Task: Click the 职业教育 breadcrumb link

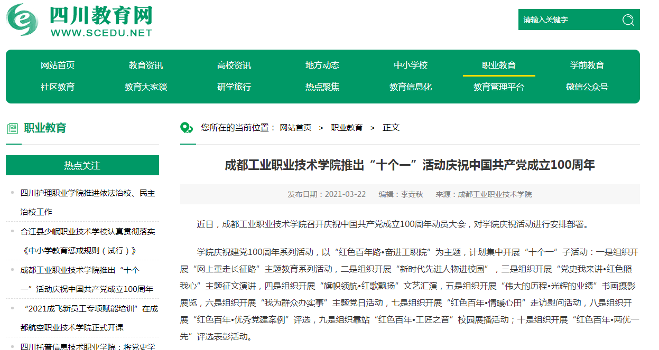Action: [347, 128]
